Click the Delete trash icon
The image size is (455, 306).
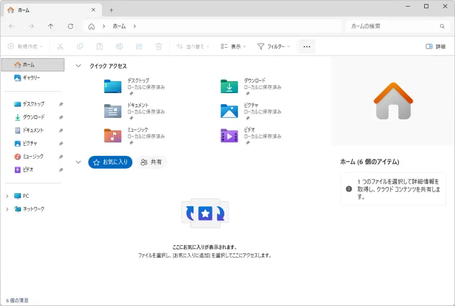tap(159, 47)
